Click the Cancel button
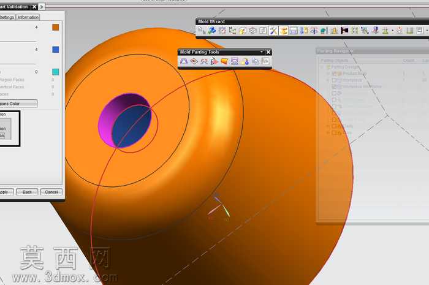Screen dimensions: 429x285 (x=51, y=192)
